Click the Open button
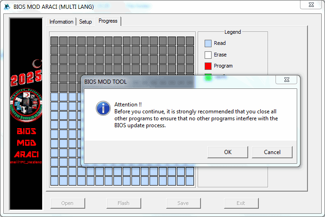 click(x=67, y=203)
